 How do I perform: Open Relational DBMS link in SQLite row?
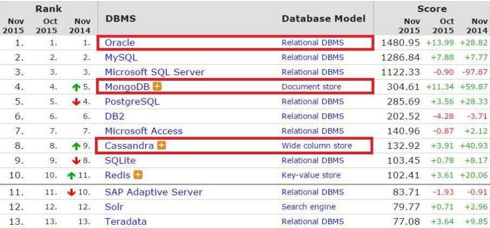point(313,160)
